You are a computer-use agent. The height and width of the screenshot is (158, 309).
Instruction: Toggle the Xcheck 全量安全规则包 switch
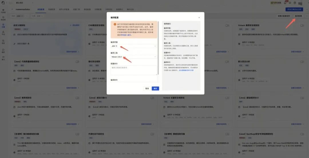pos(227,98)
